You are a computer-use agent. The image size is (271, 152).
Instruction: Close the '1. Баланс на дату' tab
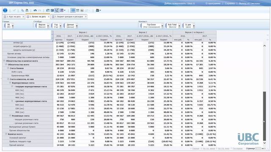click(x=48, y=17)
